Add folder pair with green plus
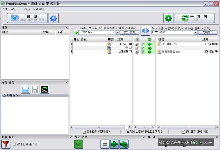 [76, 33]
